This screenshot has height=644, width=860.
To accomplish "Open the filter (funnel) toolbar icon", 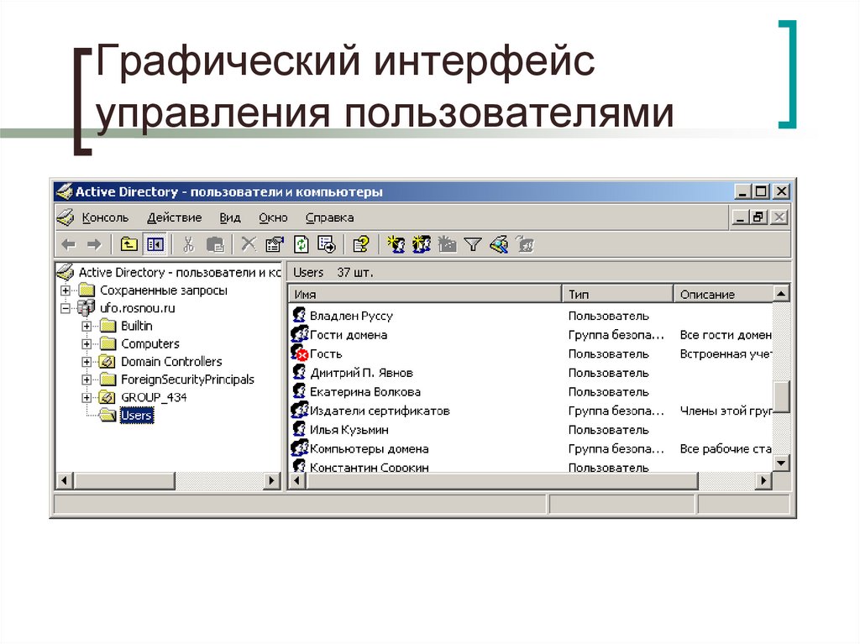I will pyautogui.click(x=475, y=244).
